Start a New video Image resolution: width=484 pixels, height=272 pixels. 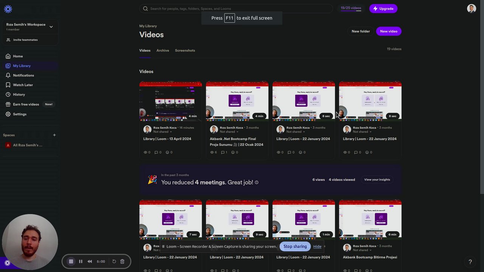coord(389,31)
